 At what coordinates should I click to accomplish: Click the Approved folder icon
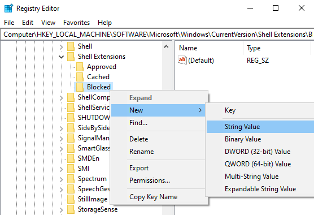80,67
